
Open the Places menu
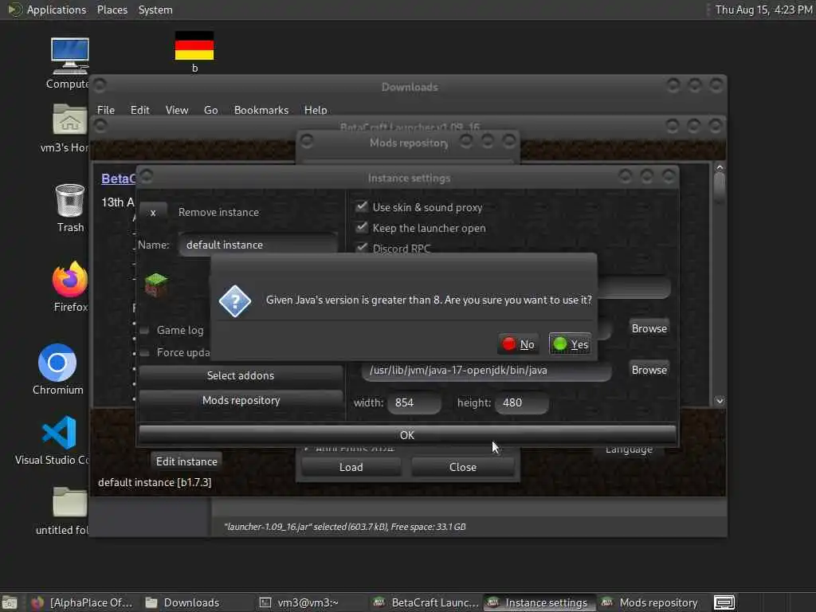tap(112, 10)
